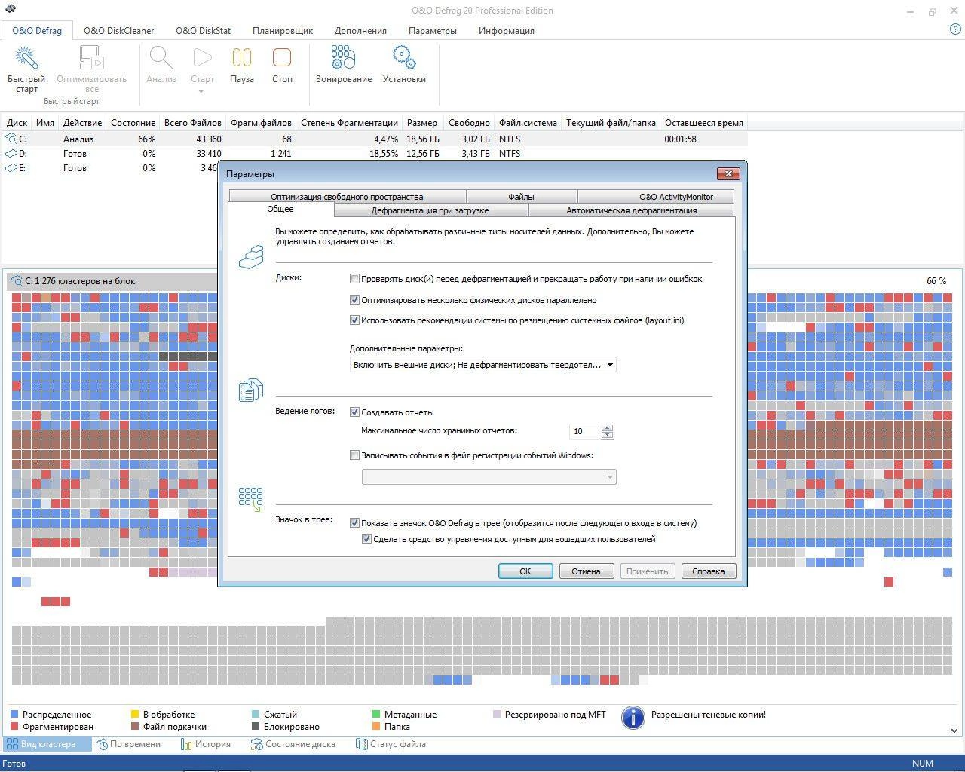Viewport: 965px width, 772px height.
Task: Click the История chart icon
Action: coord(186,744)
